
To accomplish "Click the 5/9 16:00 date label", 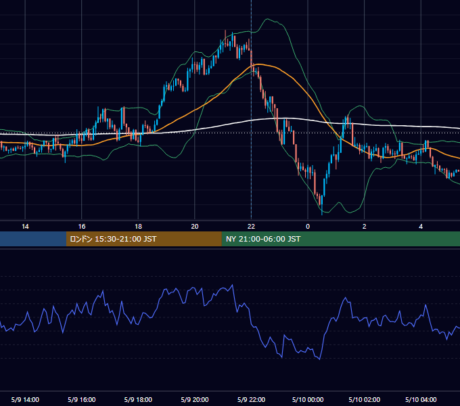I will point(82,399).
